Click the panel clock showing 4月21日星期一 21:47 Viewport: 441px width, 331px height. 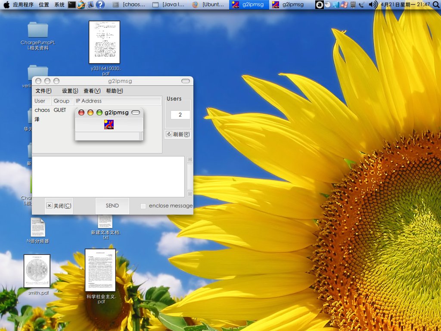(x=405, y=4)
